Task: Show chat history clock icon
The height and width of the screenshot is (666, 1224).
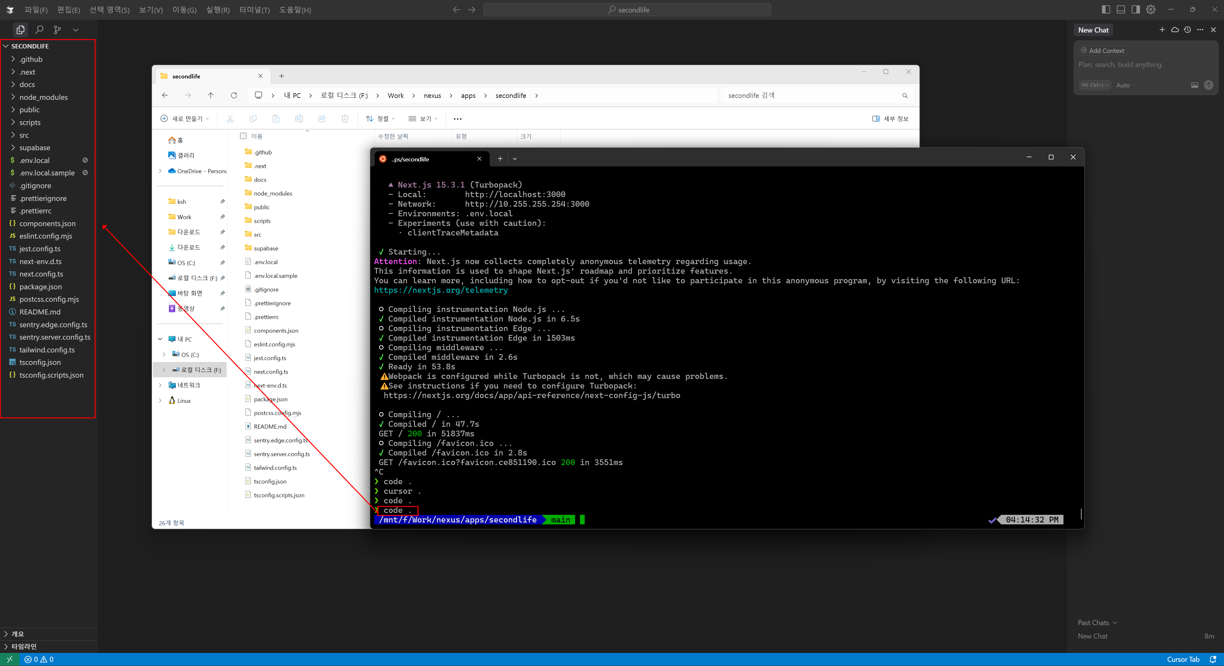Action: click(x=1187, y=29)
